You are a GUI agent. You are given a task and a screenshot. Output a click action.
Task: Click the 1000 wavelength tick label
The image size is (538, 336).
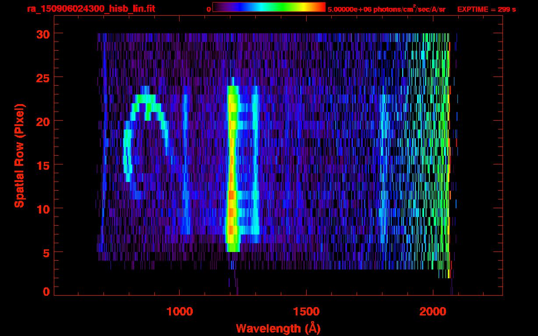(180, 311)
